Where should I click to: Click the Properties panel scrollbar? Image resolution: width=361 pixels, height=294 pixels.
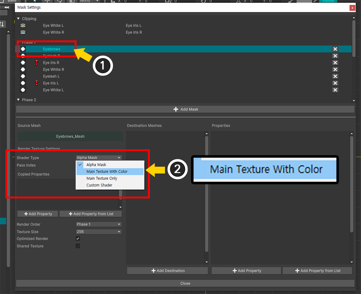(352, 184)
